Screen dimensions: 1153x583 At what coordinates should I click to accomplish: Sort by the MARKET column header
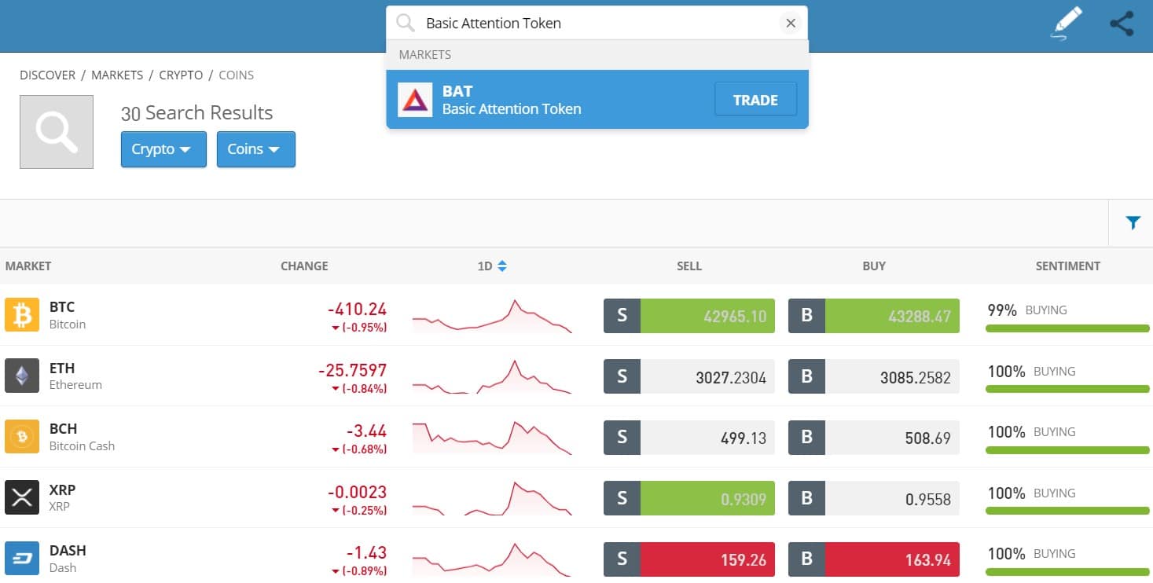click(28, 266)
